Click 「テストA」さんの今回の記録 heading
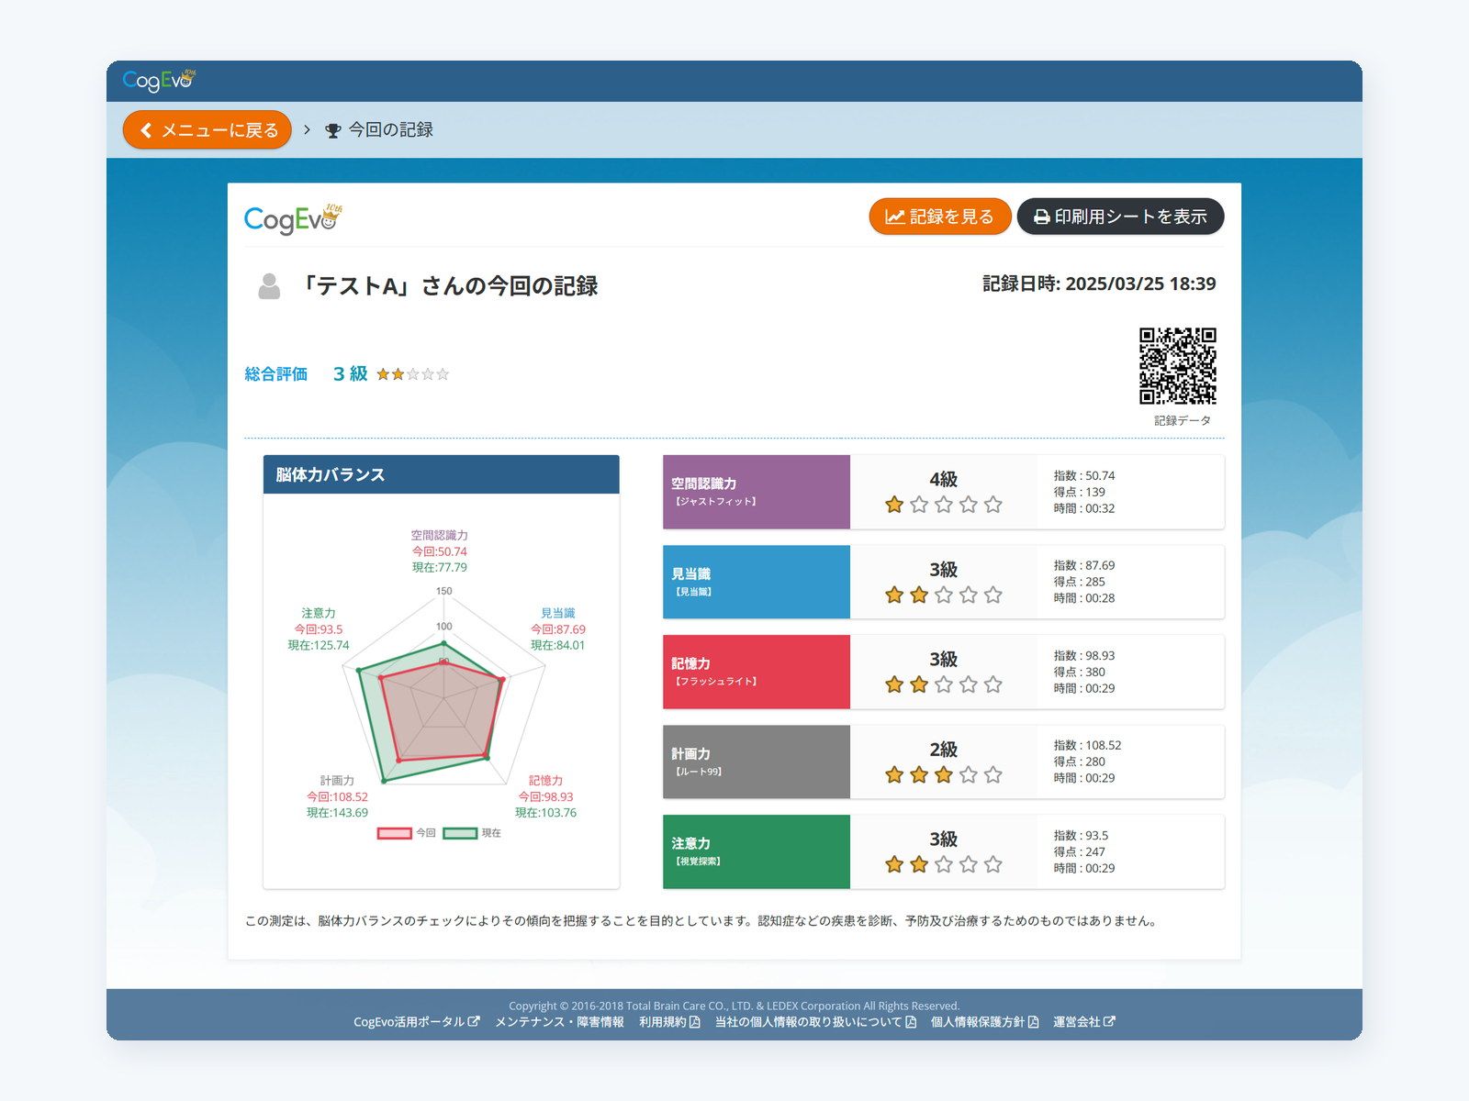This screenshot has width=1469, height=1101. pyautogui.click(x=448, y=286)
